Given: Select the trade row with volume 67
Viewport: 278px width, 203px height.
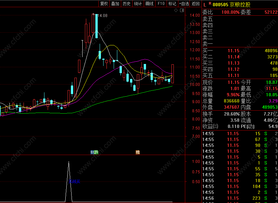Looking at the screenshot, I should pyautogui.click(x=240, y=140).
